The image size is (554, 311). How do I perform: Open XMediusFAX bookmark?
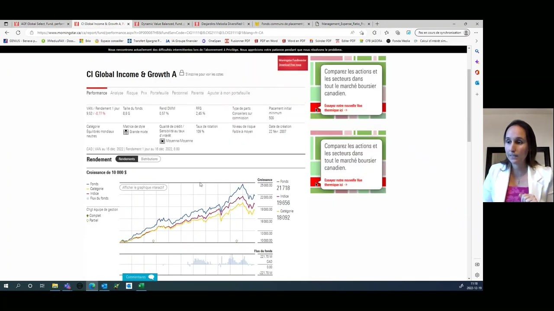click(x=58, y=41)
